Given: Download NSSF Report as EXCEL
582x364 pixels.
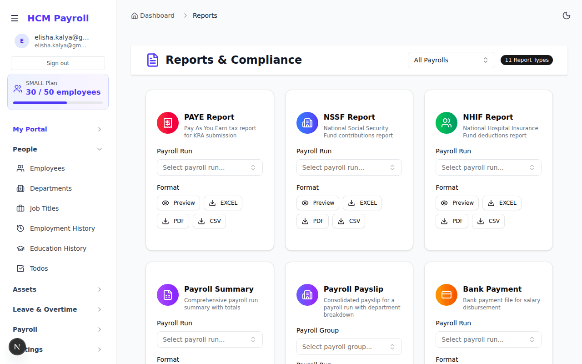Looking at the screenshot, I should 362,203.
